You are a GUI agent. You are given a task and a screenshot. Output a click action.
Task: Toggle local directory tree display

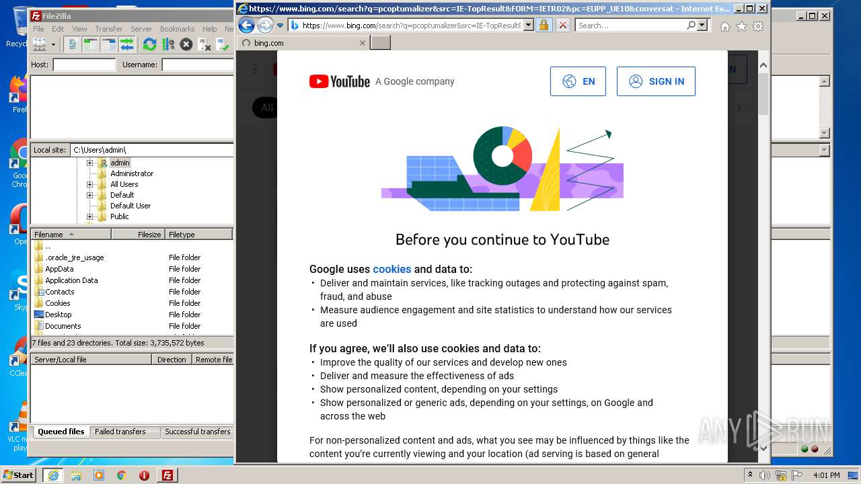(90, 44)
